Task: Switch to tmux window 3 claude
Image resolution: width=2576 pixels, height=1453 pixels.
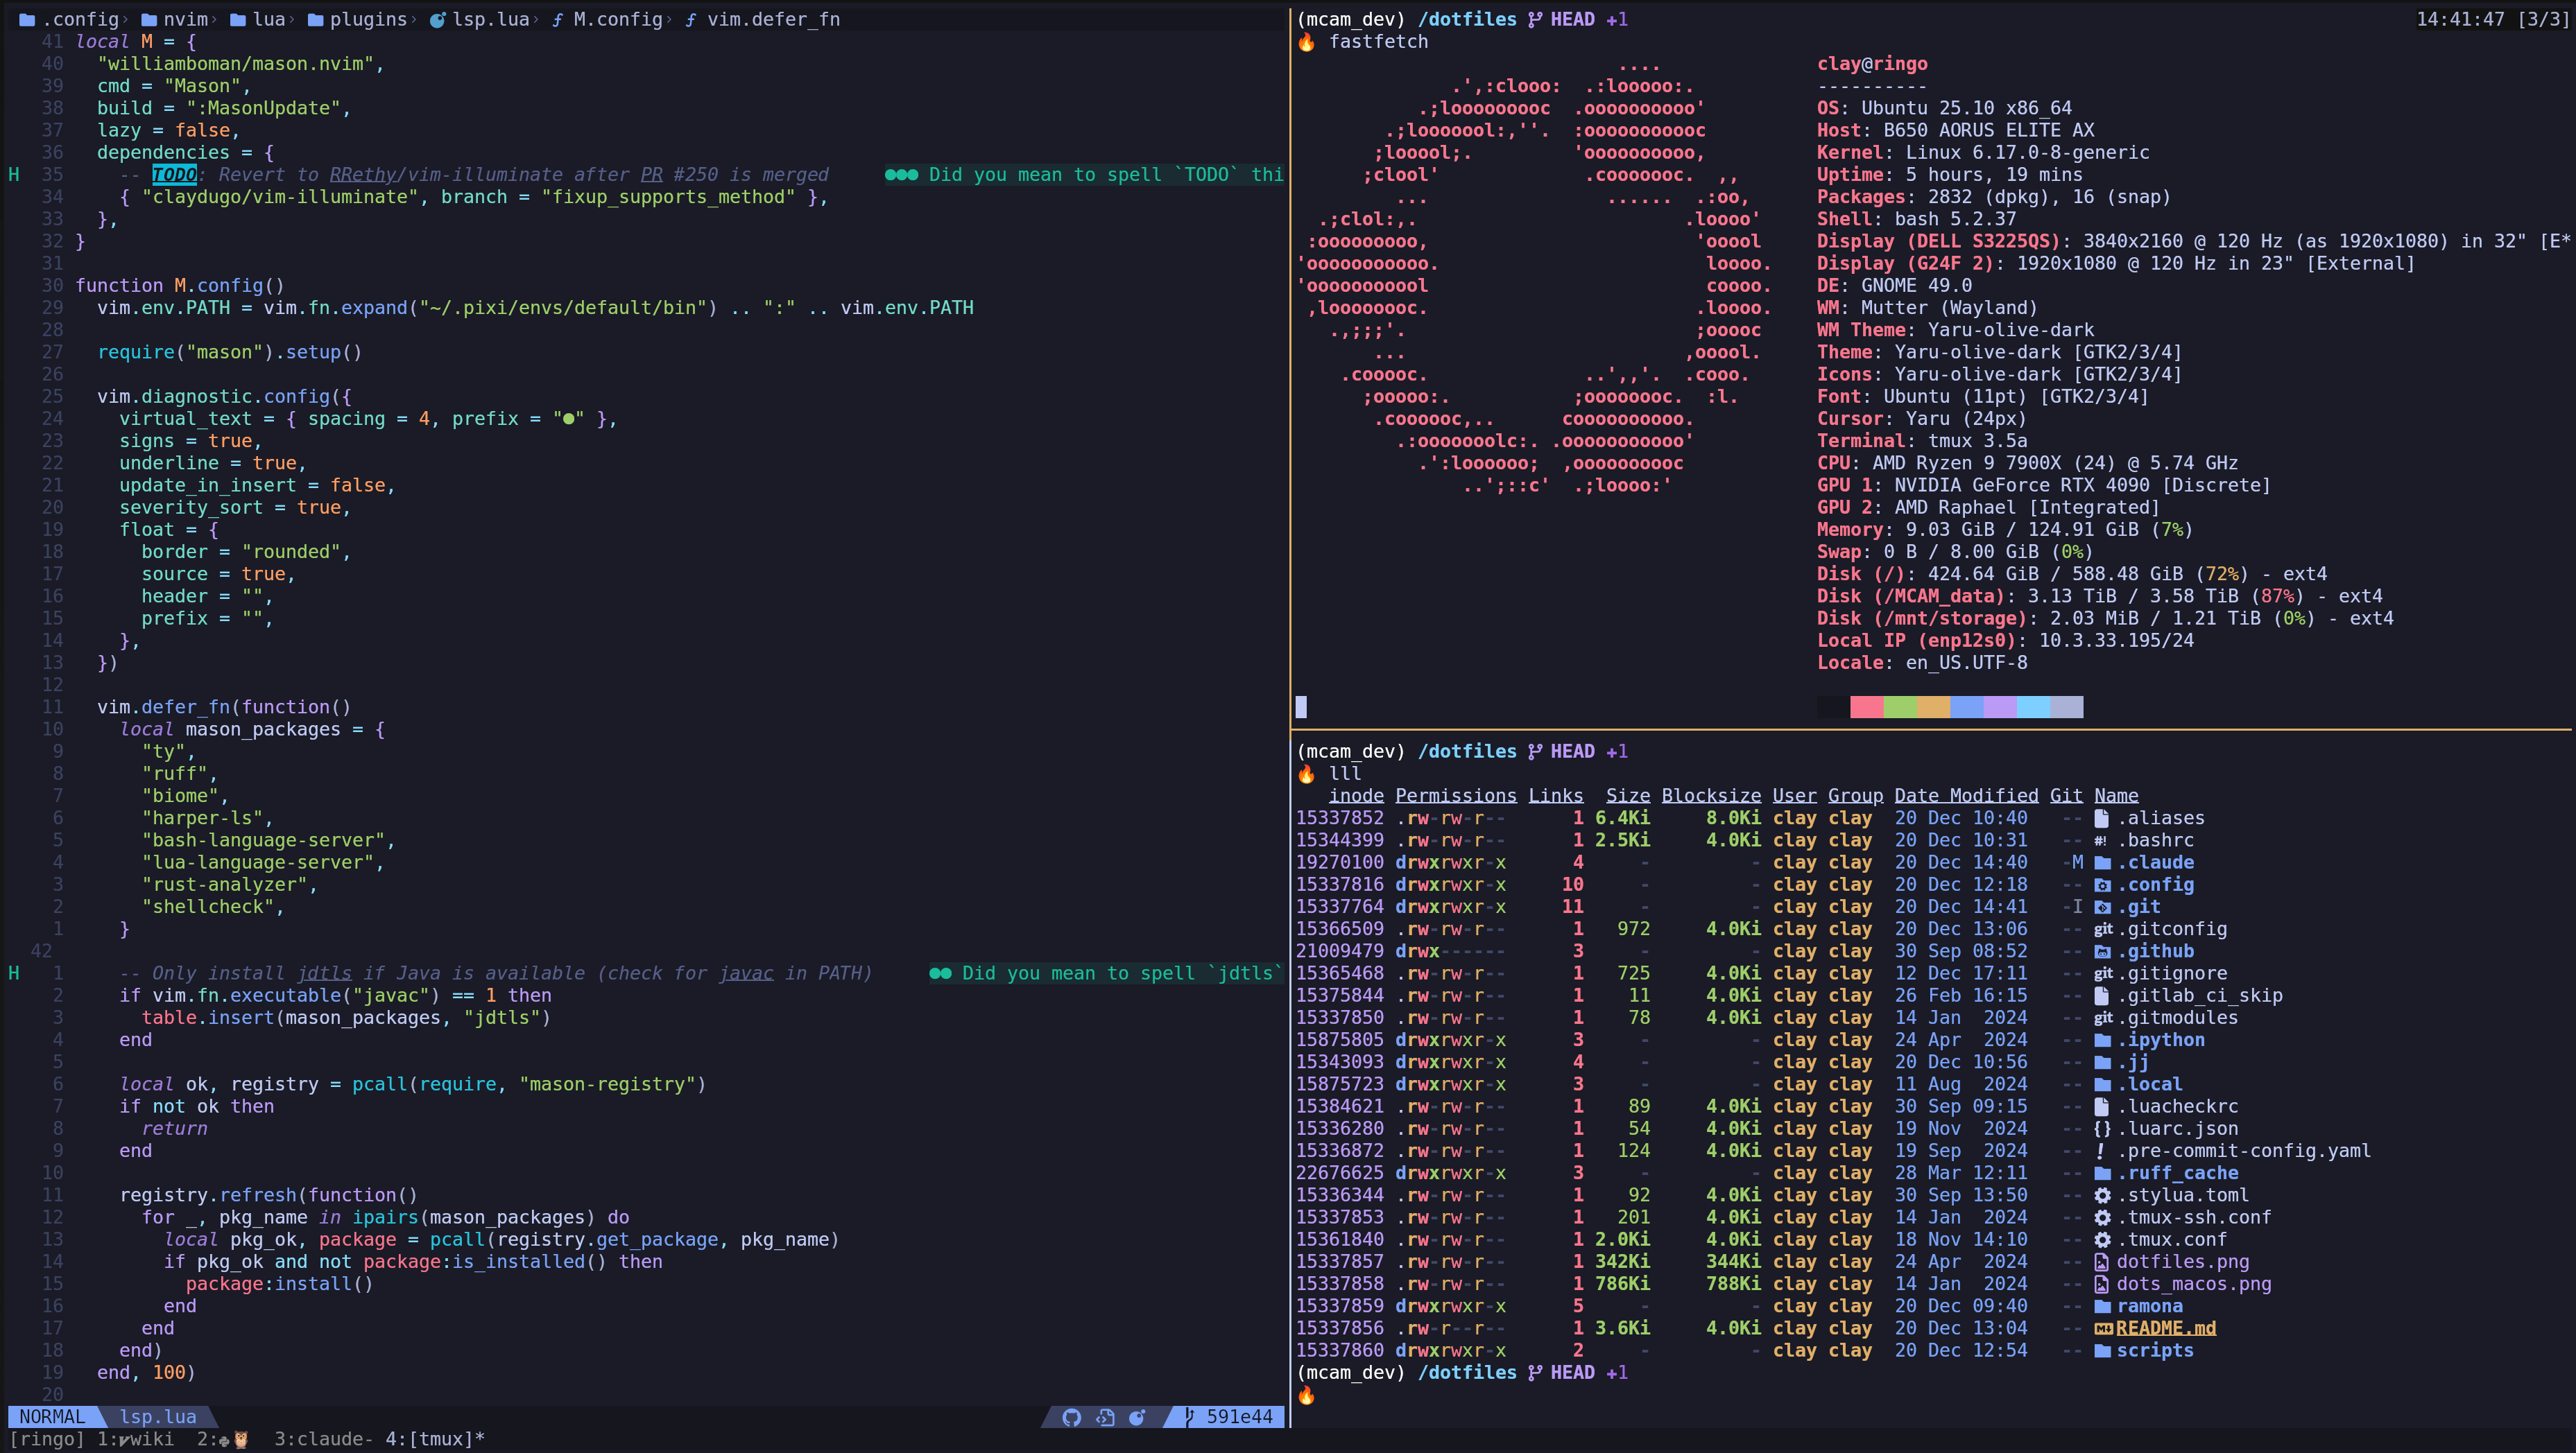Action: (323, 1440)
